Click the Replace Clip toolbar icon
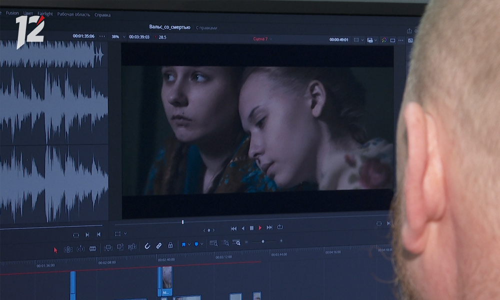500x300 pixels. click(132, 247)
